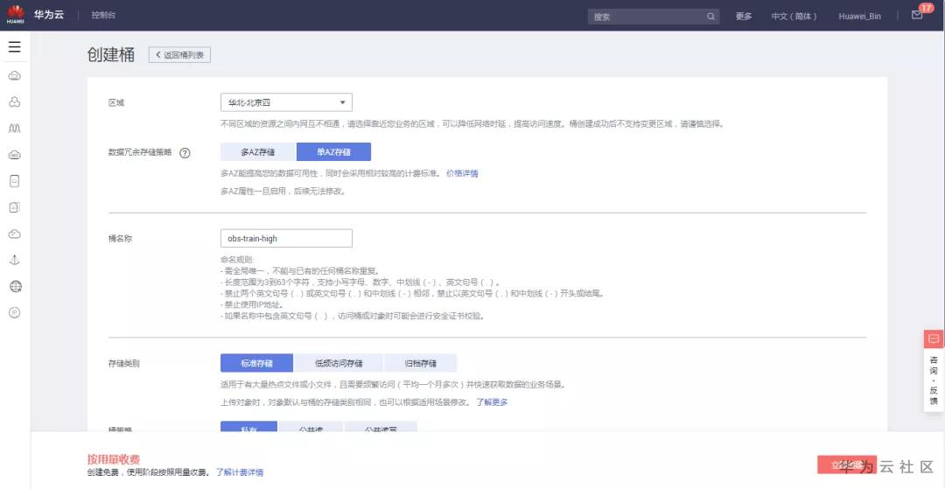Click the cloud disk sidebar icon below waves

[15, 155]
